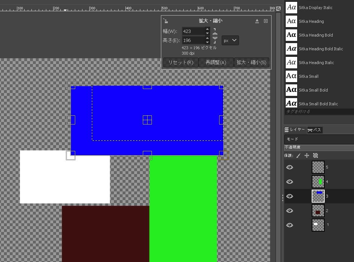Switch to the パス paths tab
Screen dimensions: 354x262
pos(315,130)
